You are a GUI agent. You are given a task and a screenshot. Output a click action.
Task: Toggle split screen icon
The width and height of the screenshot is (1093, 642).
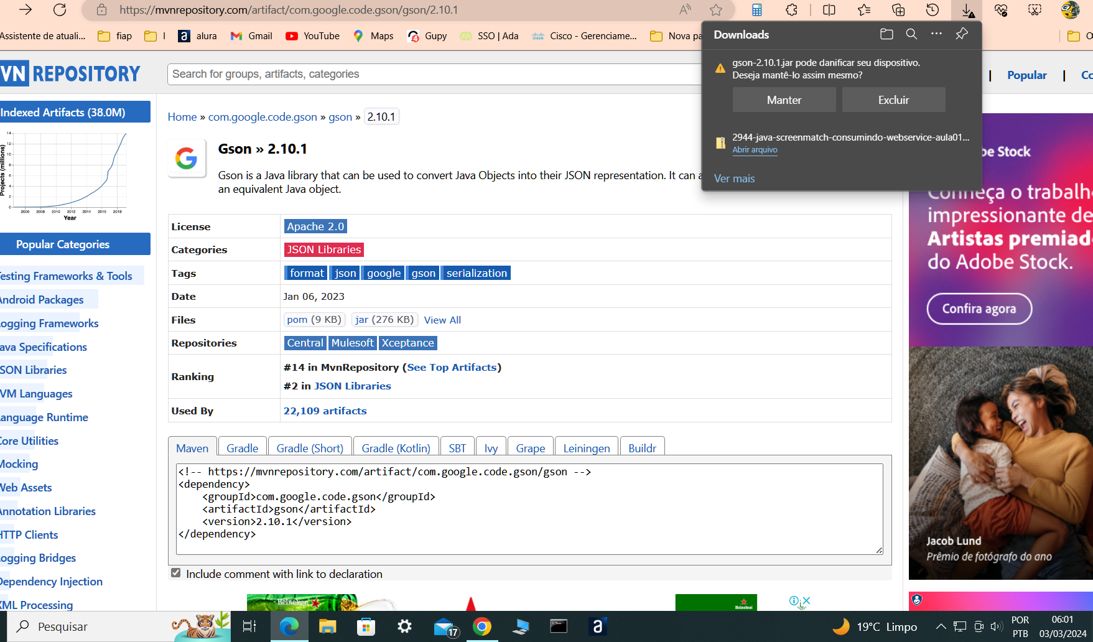click(x=829, y=10)
